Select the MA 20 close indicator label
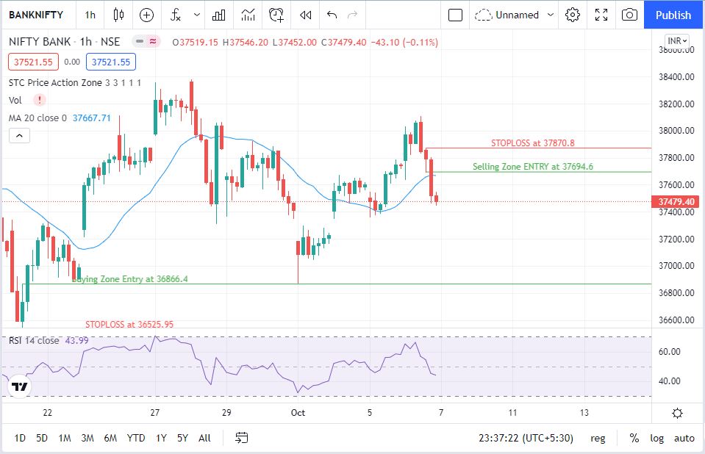 point(37,118)
